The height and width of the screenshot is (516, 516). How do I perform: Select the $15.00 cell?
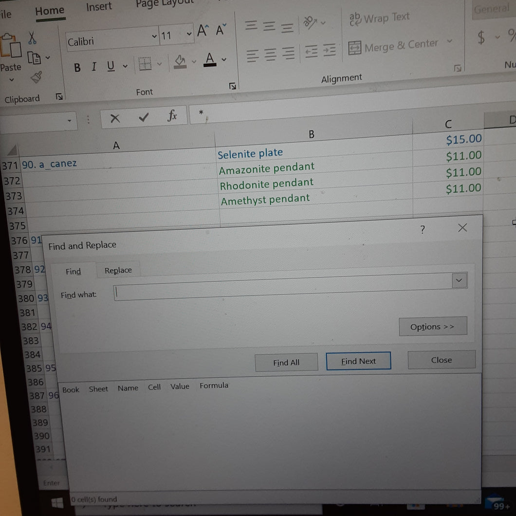(x=448, y=140)
